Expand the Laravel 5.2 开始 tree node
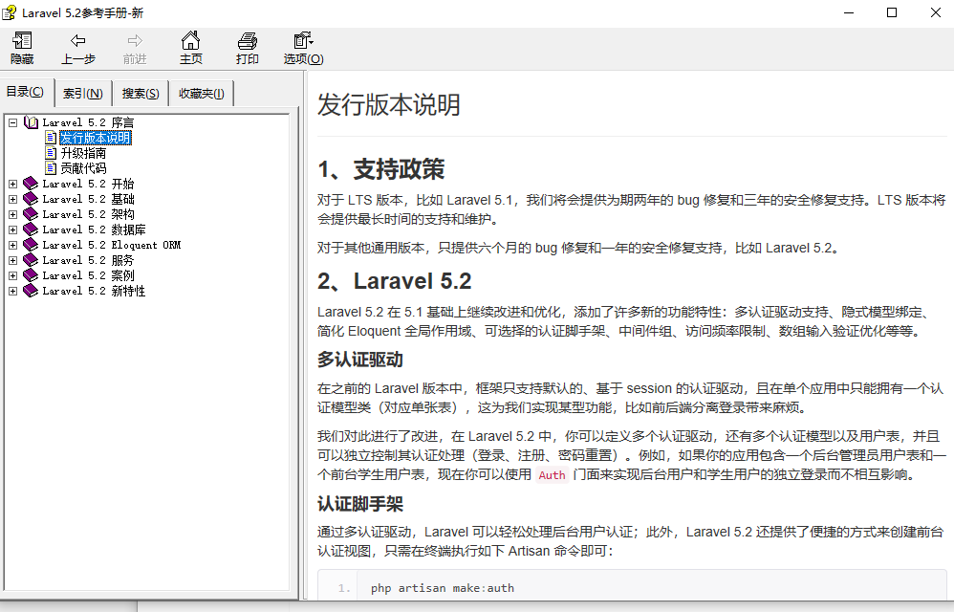 click(x=12, y=183)
